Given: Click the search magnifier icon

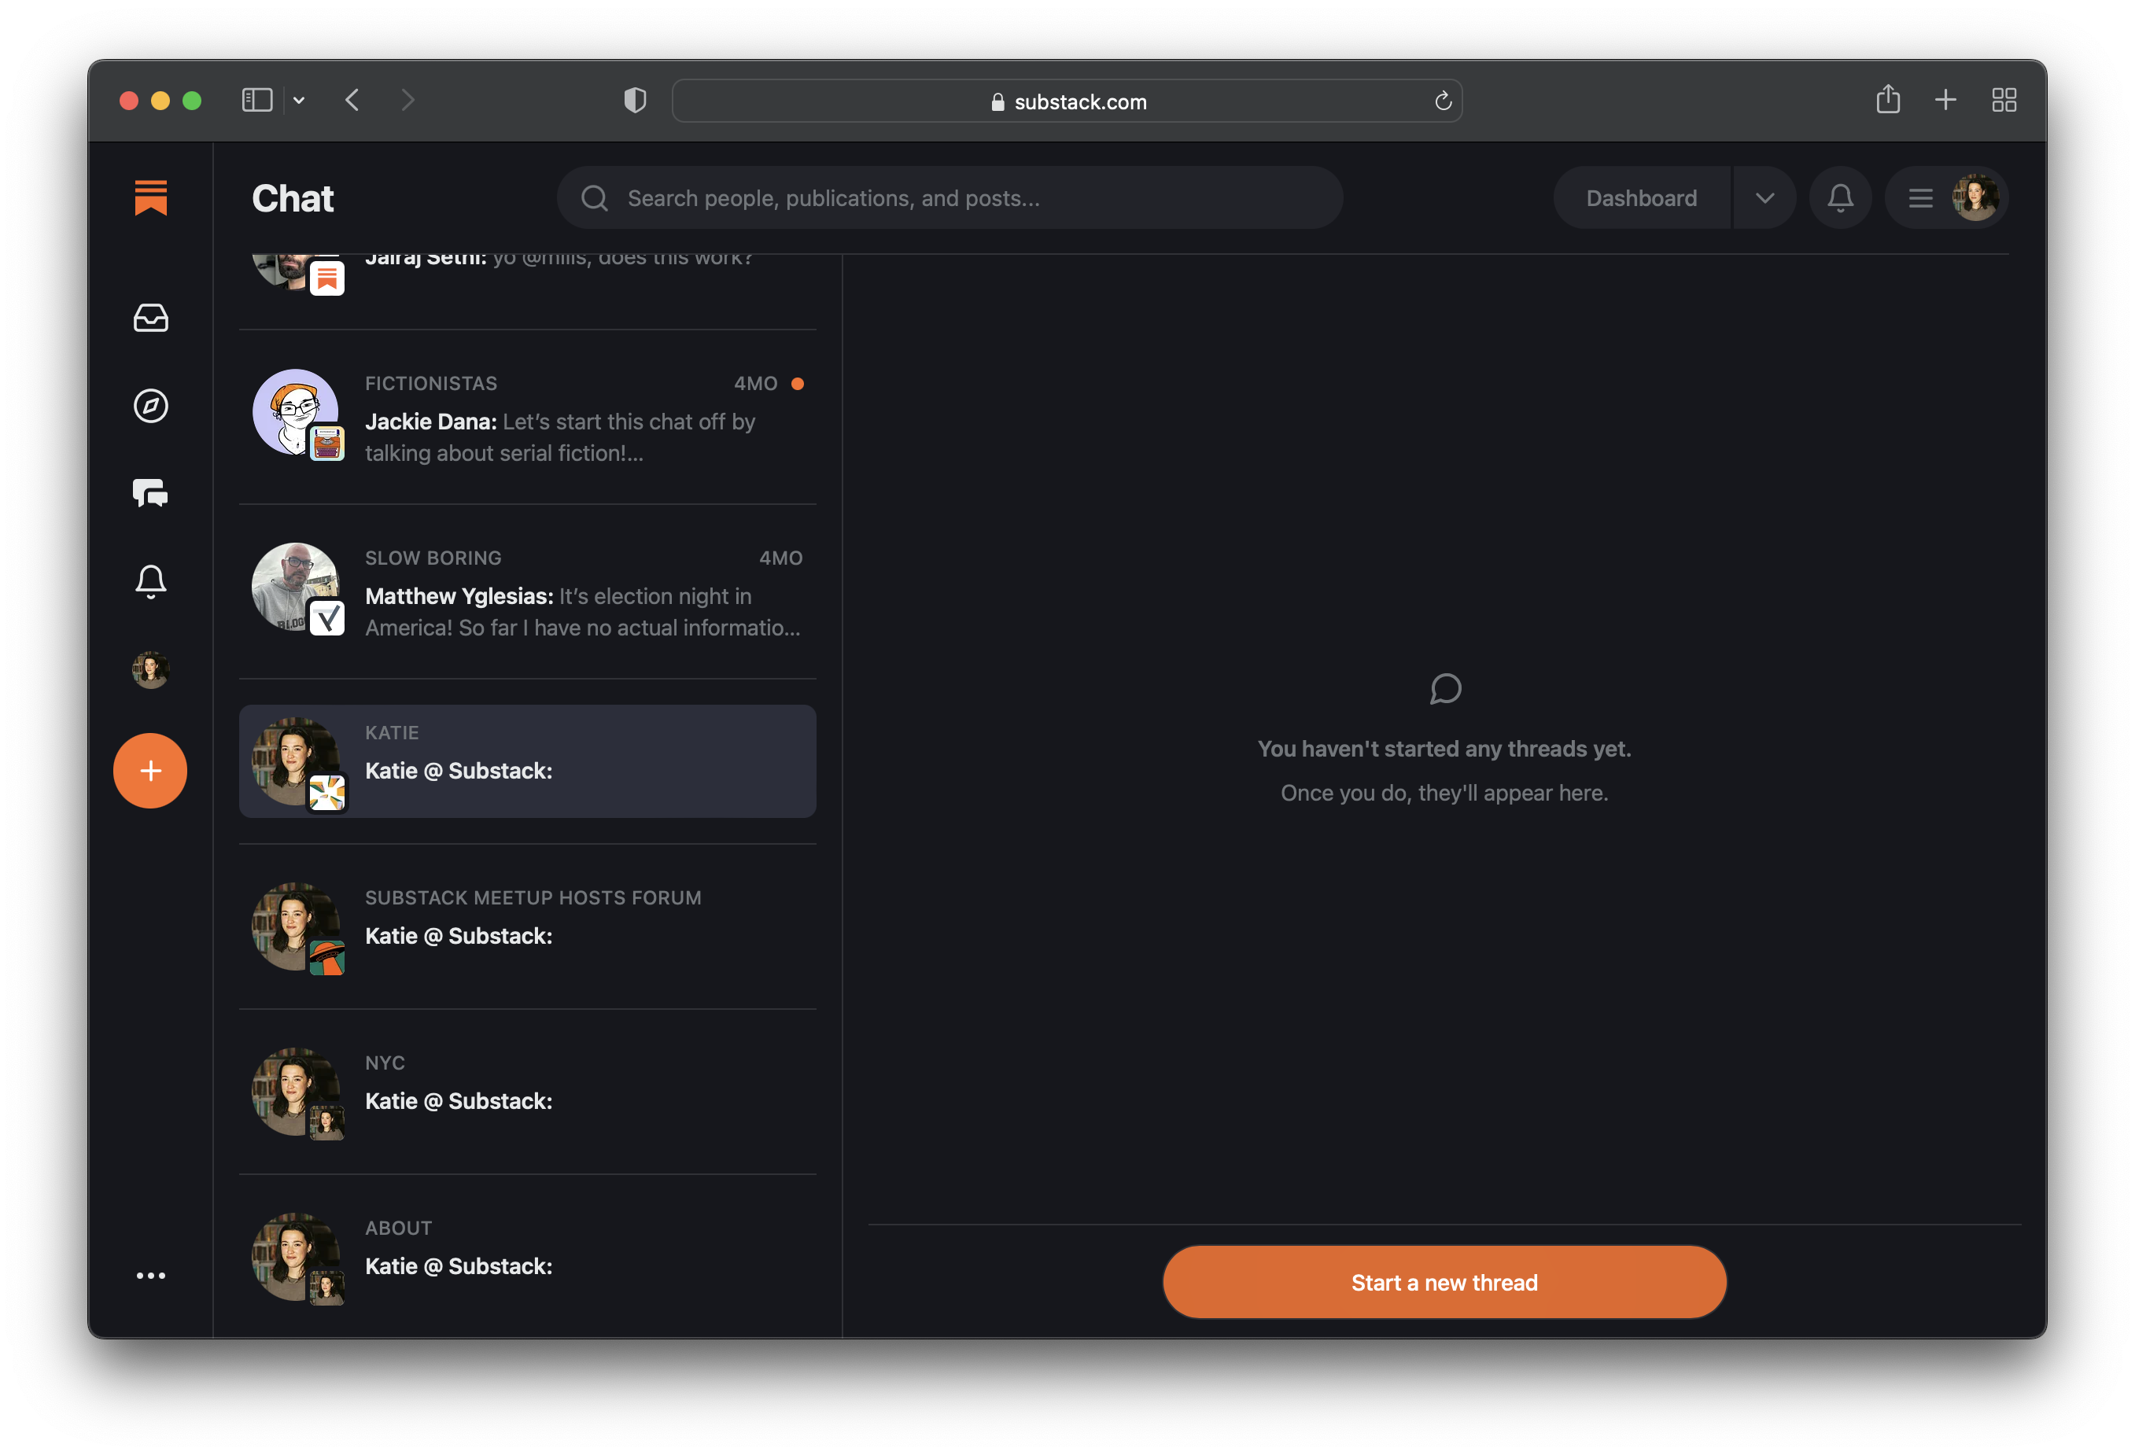Looking at the screenshot, I should coord(595,197).
